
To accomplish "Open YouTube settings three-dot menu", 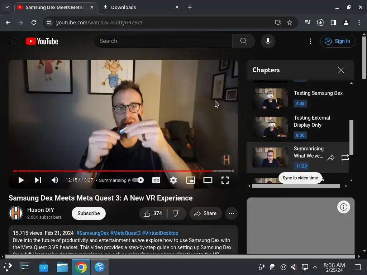I will coord(310,41).
